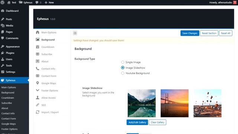Open the Contact Info submenu link in the sidebar
This screenshot has width=238, height=134.
8,113
